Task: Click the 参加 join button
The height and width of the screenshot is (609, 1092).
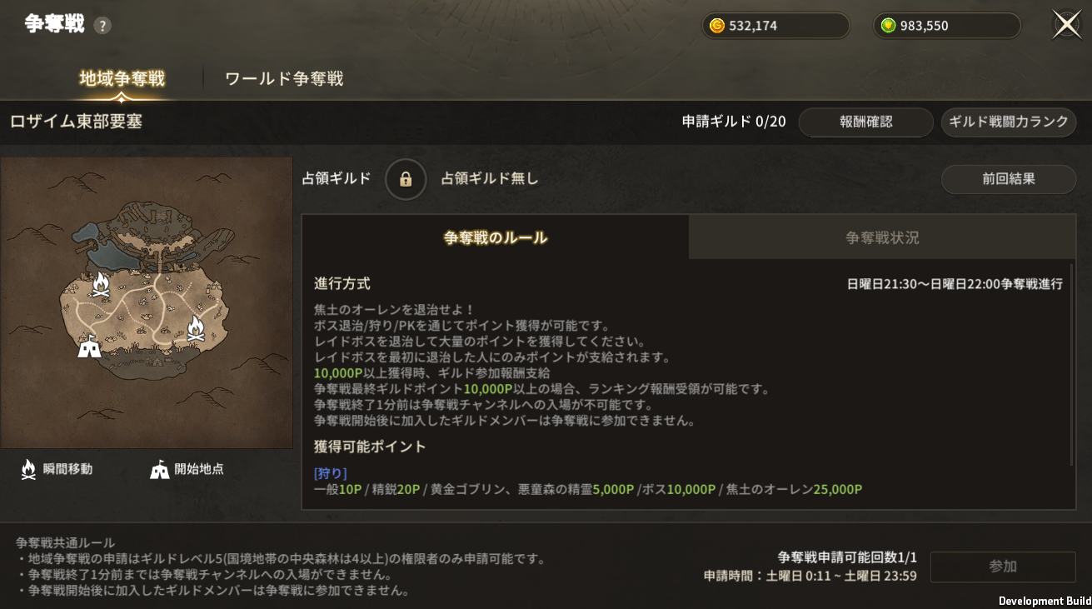Action: 1003,567
